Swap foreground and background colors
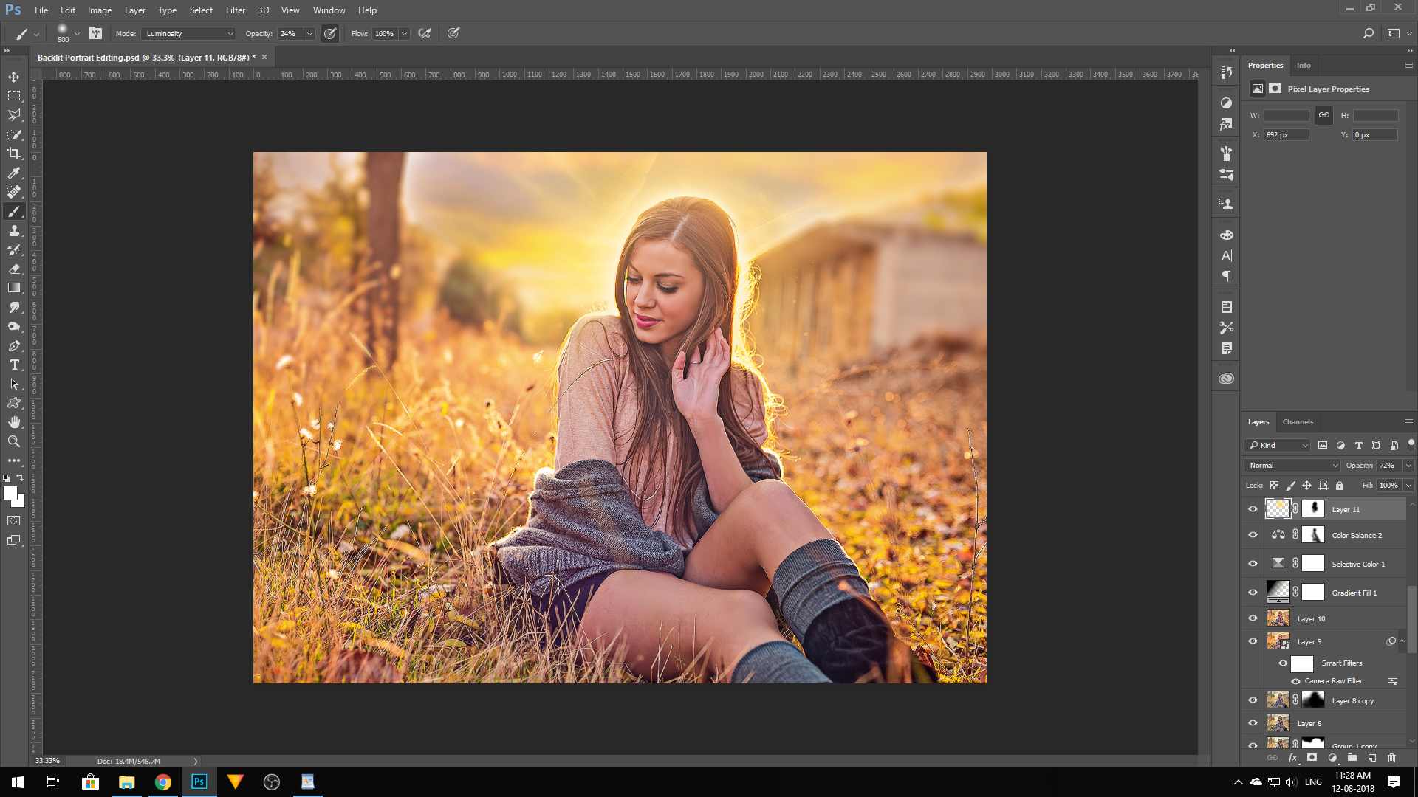Image resolution: width=1418 pixels, height=797 pixels. click(x=21, y=478)
